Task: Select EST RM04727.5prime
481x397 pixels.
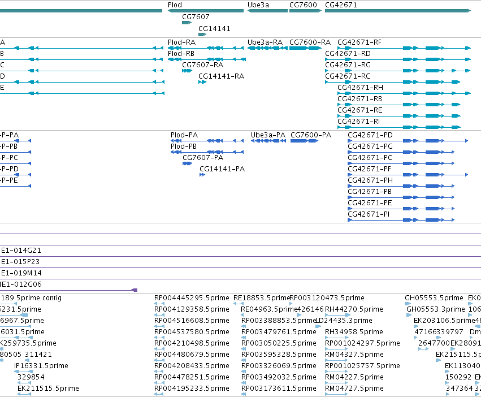Action: click(354, 389)
